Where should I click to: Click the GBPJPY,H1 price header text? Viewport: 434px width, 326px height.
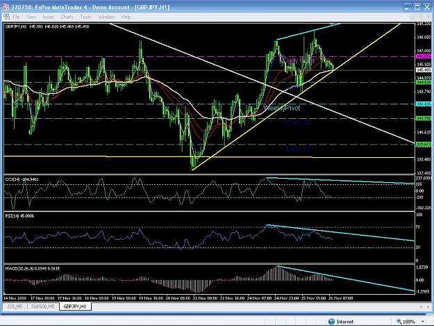(x=47, y=26)
